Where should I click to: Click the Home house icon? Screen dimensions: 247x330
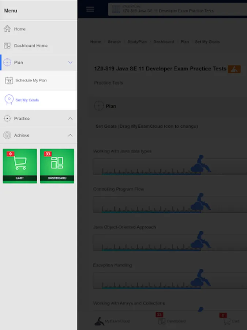click(7, 29)
